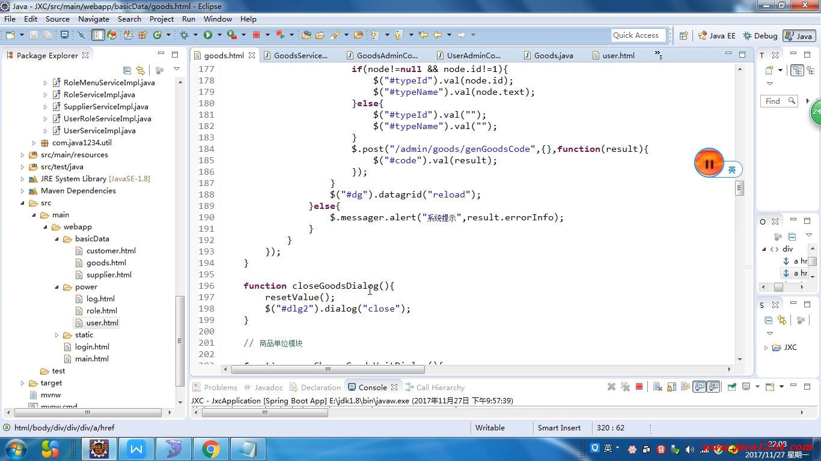Click the red Stop icon in main toolbar

tap(256, 35)
